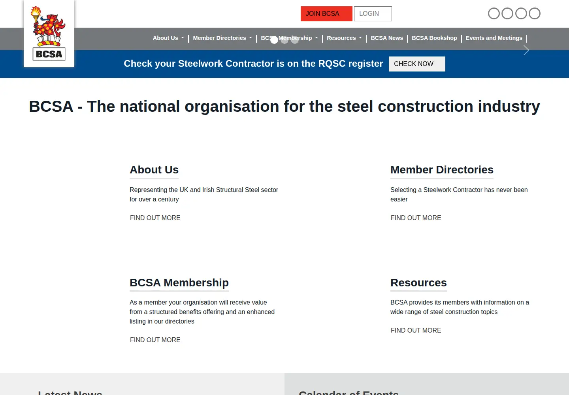Click the BCSA lion logo
569x395 pixels.
[49, 34]
